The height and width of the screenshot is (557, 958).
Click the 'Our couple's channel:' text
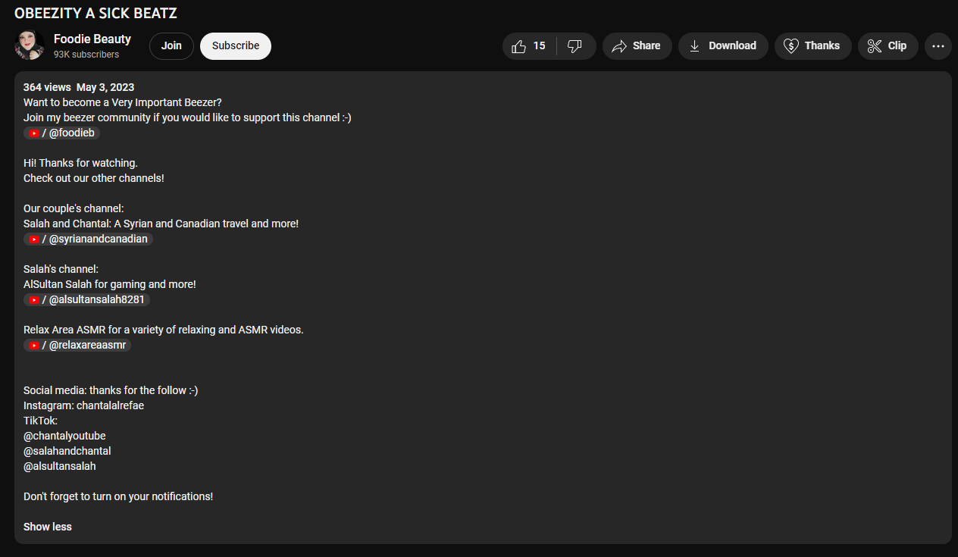click(74, 208)
